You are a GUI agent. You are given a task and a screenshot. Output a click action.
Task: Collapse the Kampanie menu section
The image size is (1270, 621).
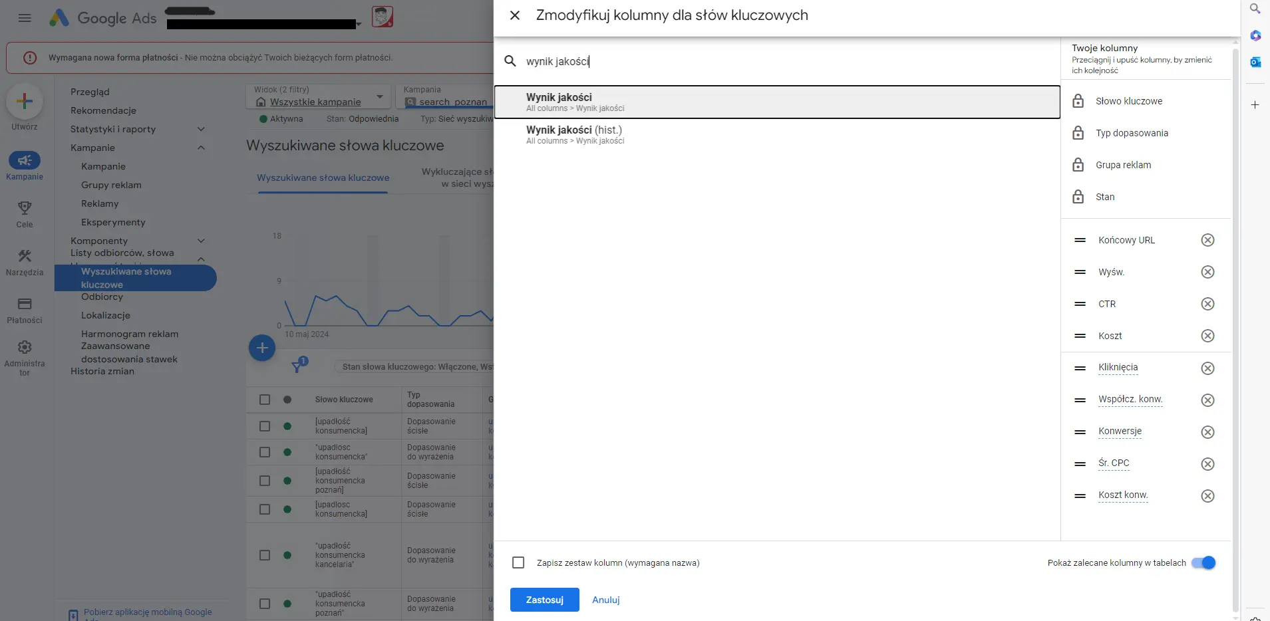pyautogui.click(x=201, y=148)
